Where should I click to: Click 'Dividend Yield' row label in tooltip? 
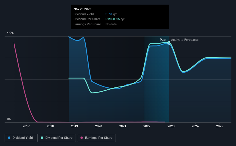pos(84,14)
